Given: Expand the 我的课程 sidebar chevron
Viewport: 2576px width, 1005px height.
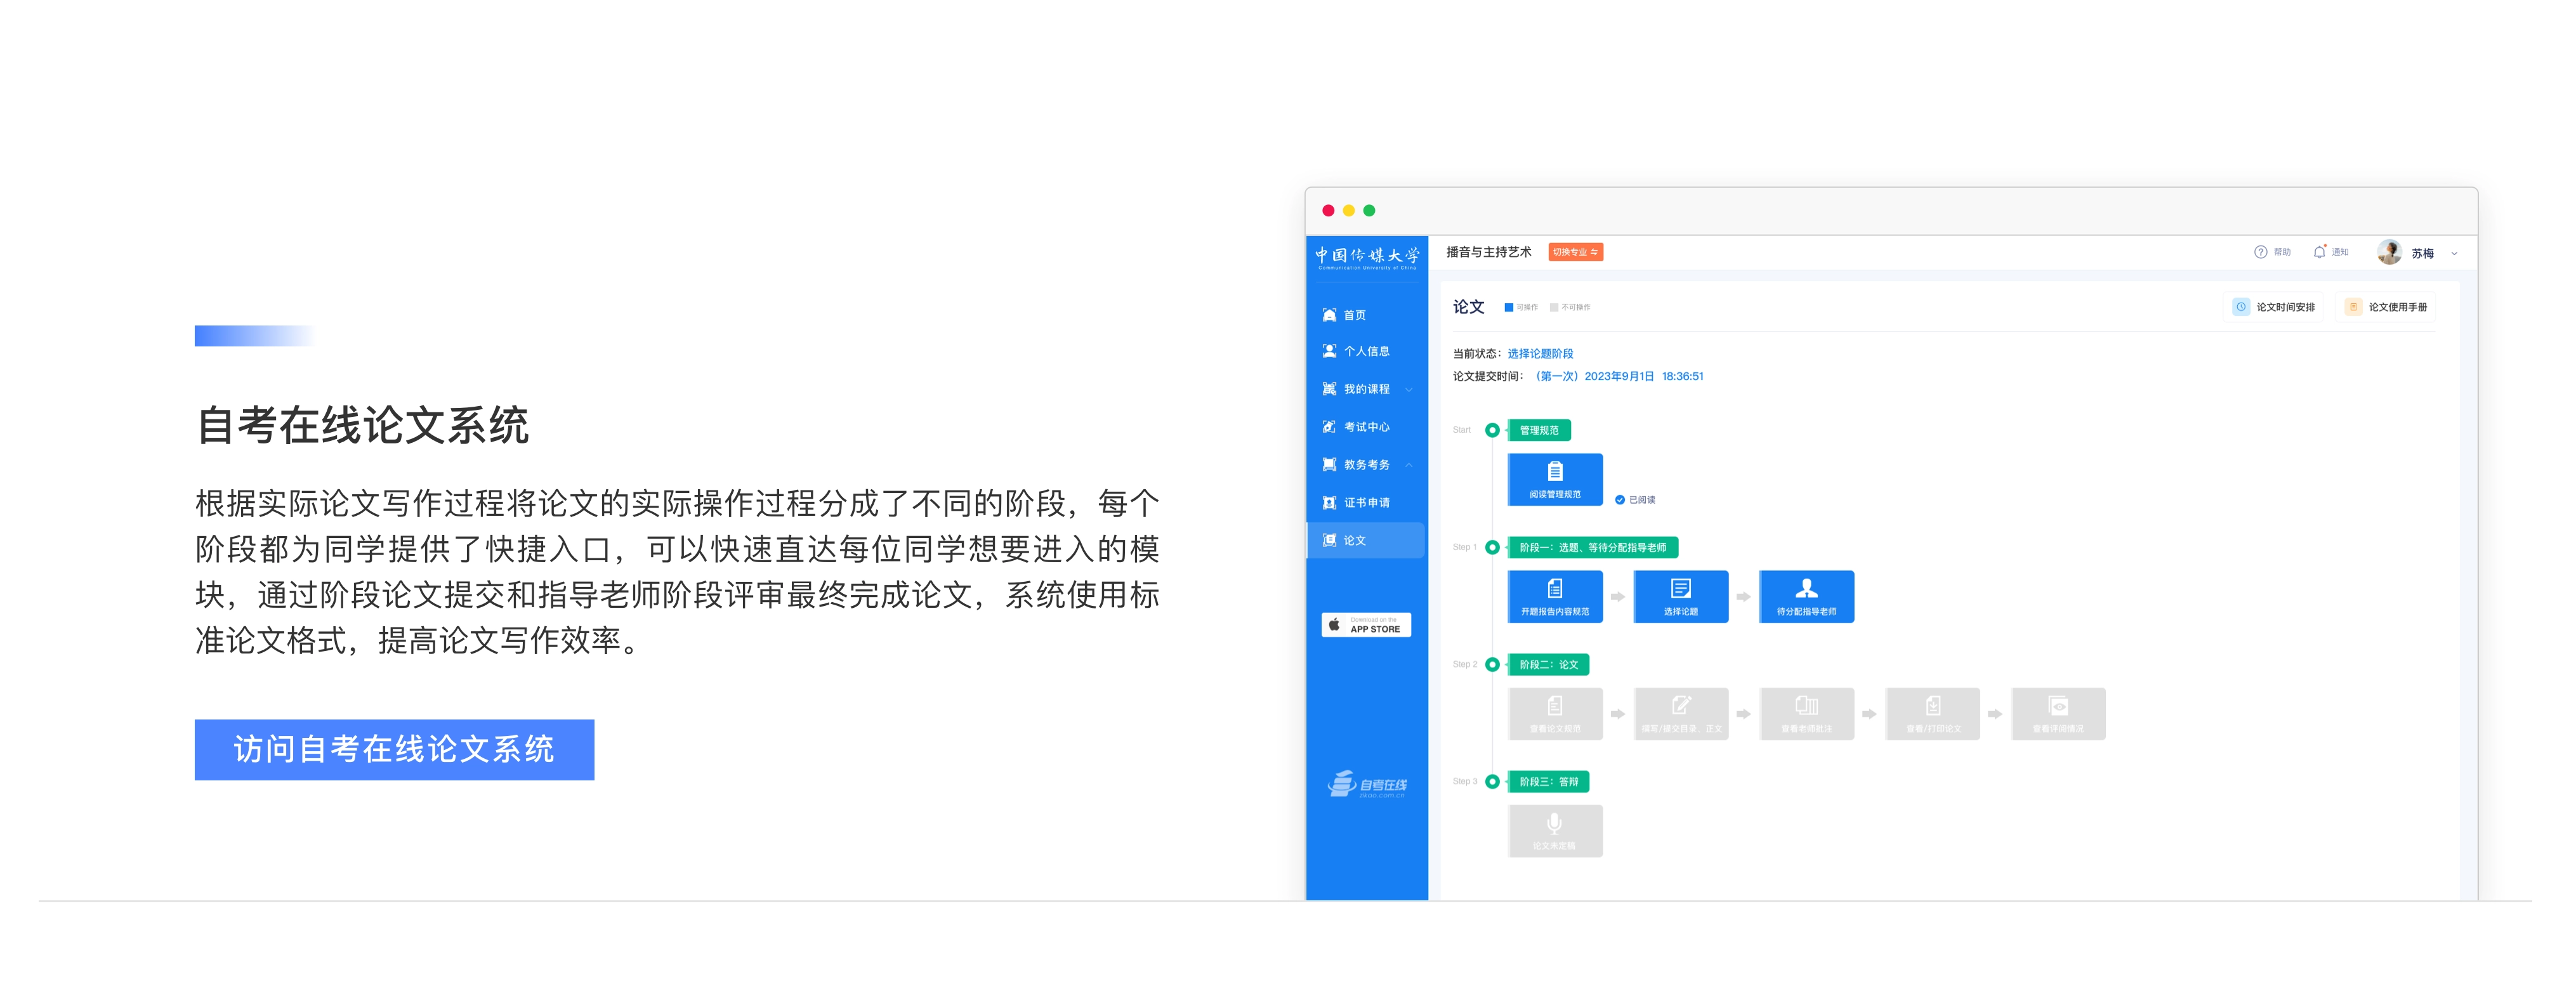Looking at the screenshot, I should click(1408, 390).
